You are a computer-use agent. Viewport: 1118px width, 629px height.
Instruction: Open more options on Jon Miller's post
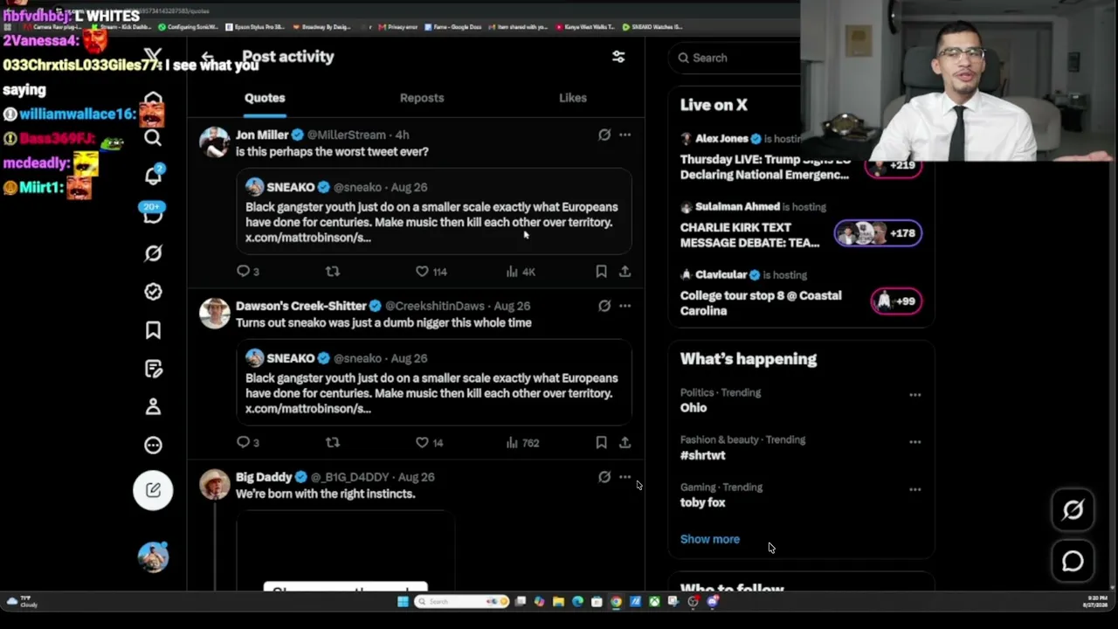click(625, 135)
